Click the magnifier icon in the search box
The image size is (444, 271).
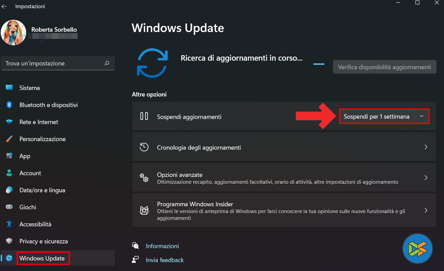click(x=107, y=63)
